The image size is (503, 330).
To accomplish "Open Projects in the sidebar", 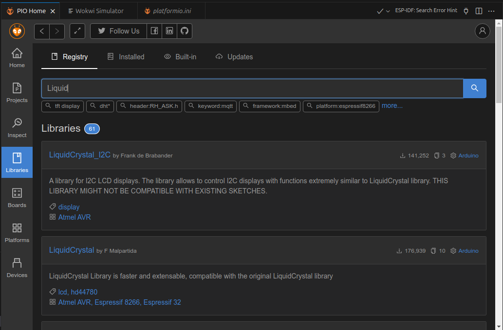I will [17, 93].
